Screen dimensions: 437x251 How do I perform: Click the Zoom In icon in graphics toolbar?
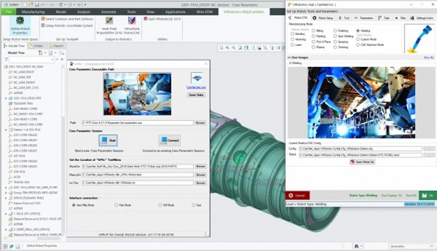[227, 48]
